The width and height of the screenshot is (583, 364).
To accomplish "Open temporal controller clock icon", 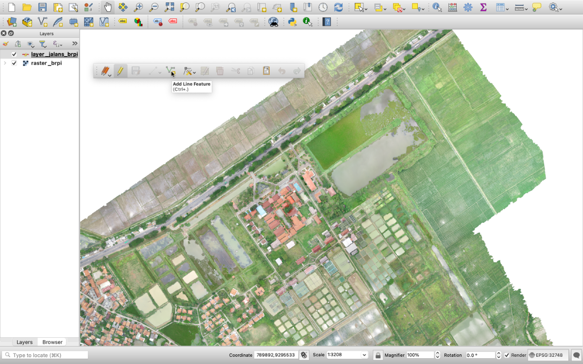I will tap(323, 7).
